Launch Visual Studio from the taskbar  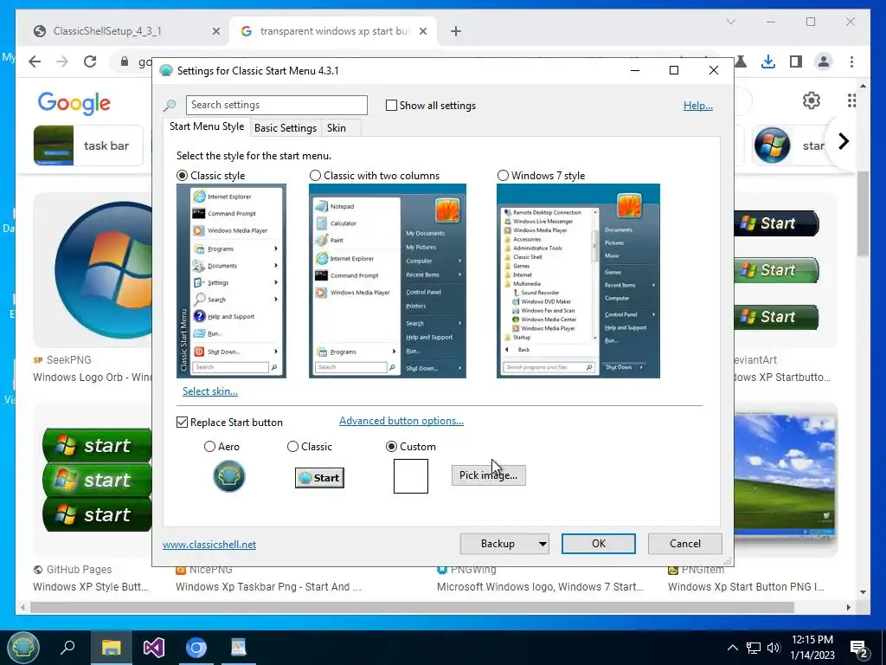point(154,647)
